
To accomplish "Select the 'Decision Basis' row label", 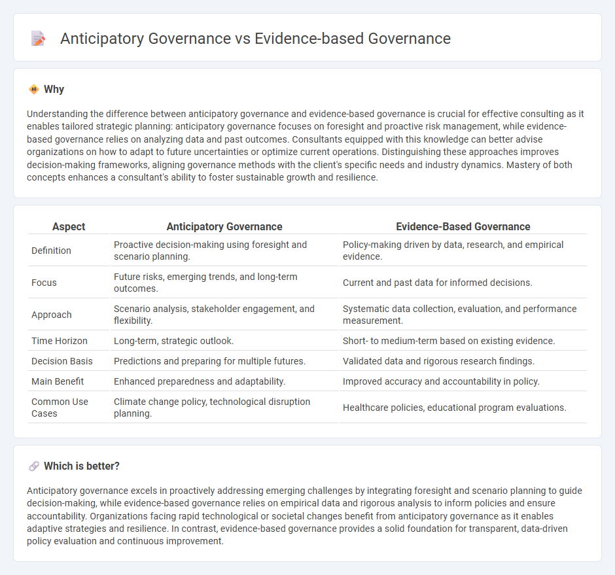I will pyautogui.click(x=62, y=361).
